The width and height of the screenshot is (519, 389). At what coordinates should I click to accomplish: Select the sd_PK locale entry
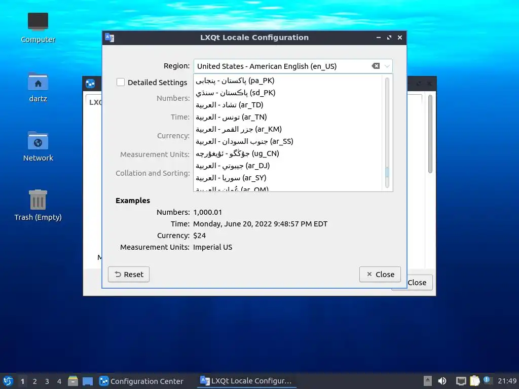(287, 93)
